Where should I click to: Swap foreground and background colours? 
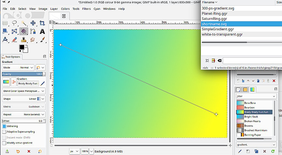coord(27,46)
